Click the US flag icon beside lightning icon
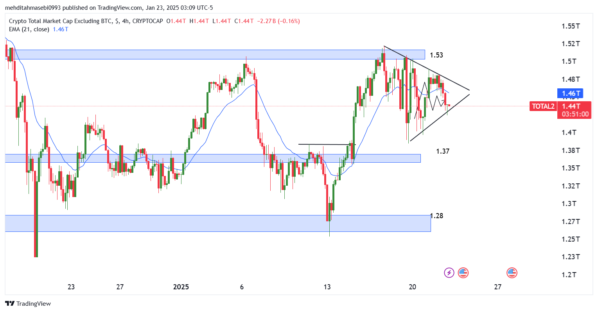598x312 pixels. 463,273
